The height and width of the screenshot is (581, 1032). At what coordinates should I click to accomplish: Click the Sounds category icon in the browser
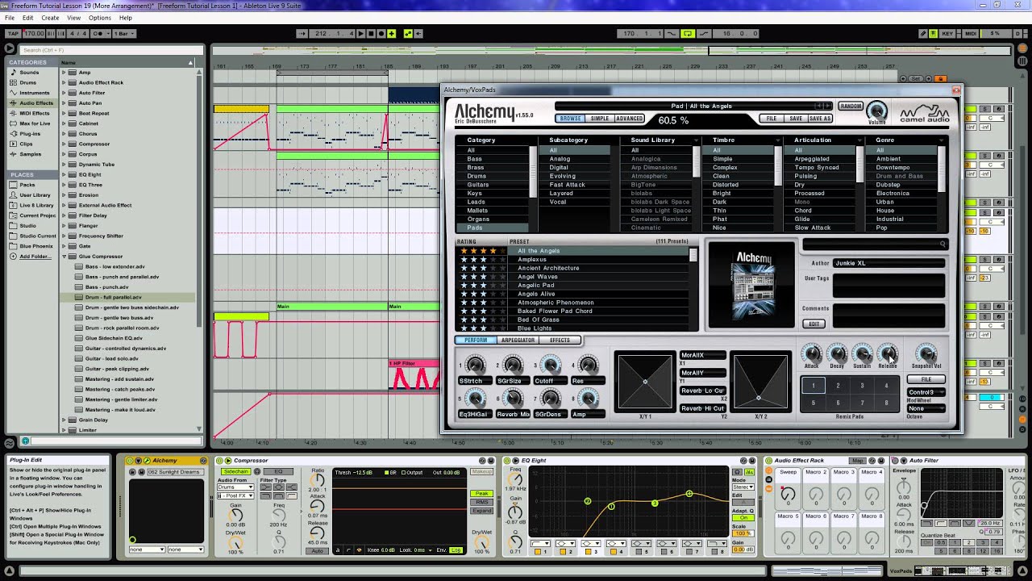point(13,73)
